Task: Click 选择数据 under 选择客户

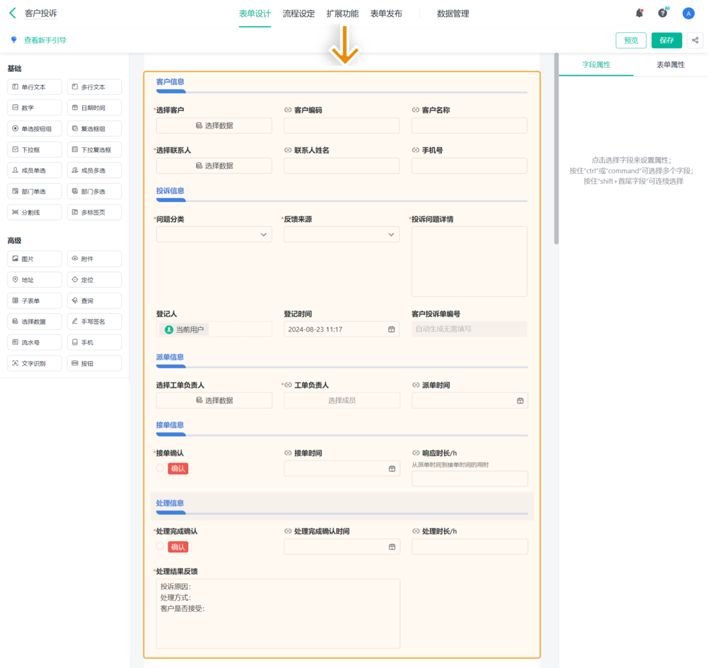Action: [214, 126]
